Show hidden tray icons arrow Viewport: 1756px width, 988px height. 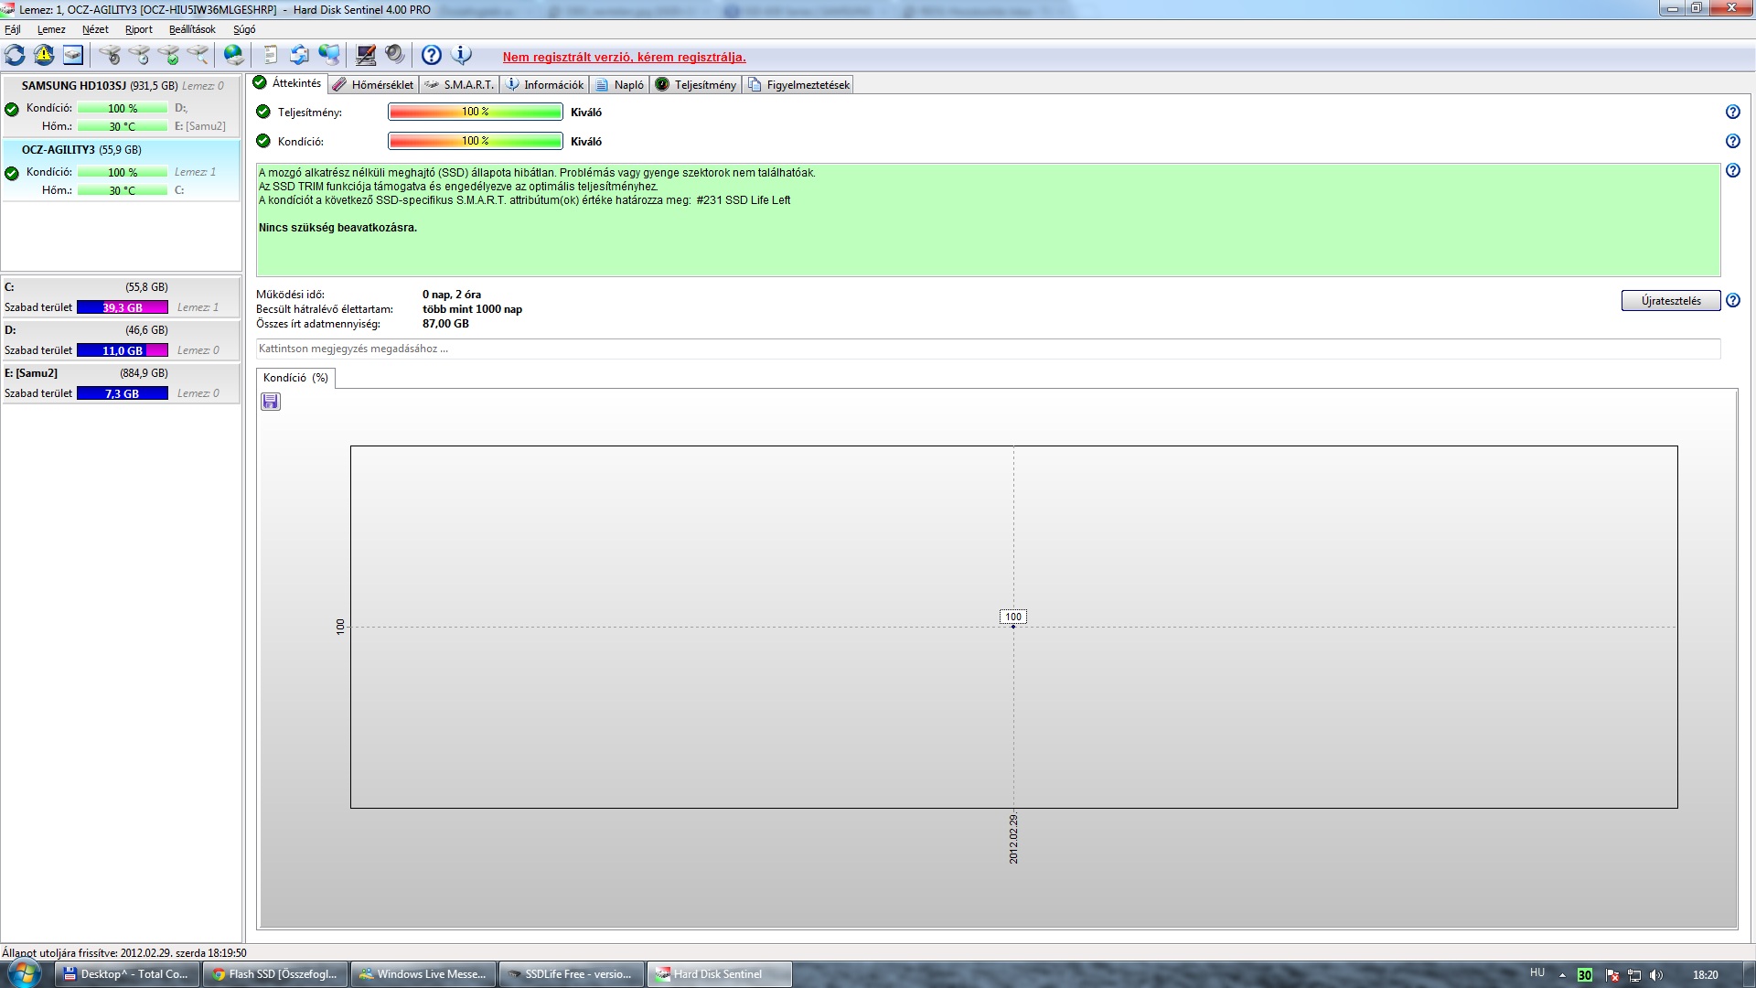1562,975
